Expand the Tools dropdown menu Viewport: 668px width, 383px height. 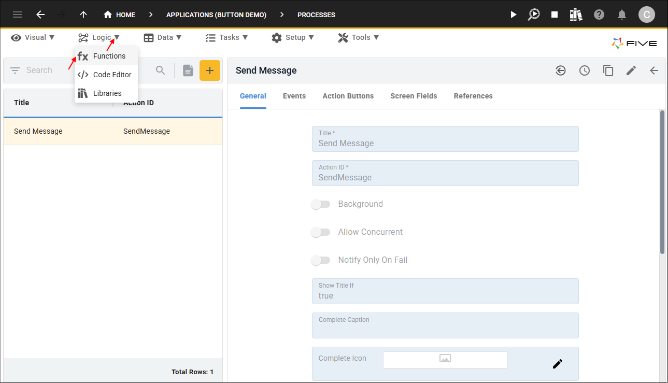(359, 37)
